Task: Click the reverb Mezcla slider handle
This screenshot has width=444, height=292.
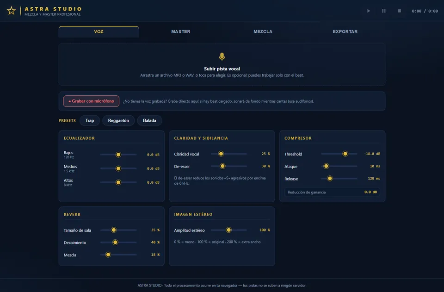Action: pos(108,255)
